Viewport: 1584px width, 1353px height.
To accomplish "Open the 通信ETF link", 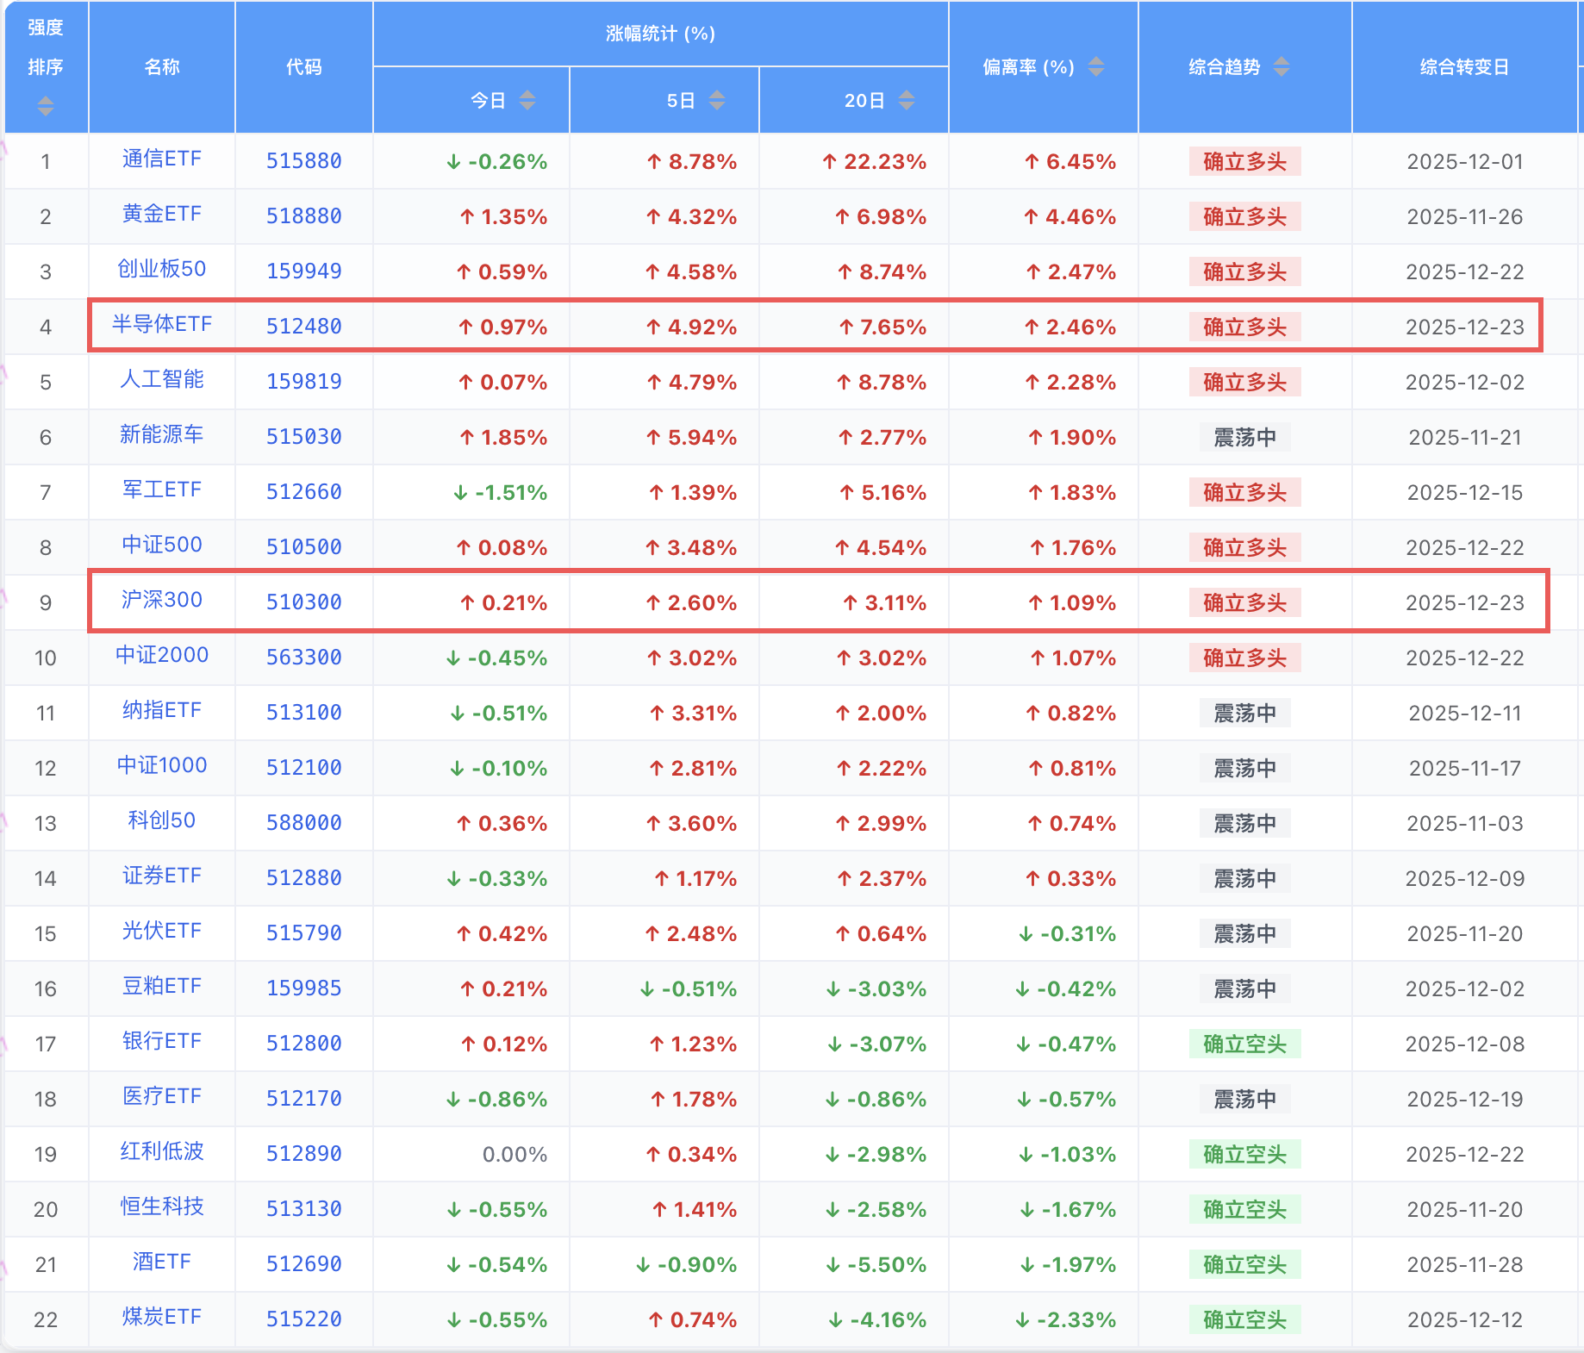I will click(161, 159).
